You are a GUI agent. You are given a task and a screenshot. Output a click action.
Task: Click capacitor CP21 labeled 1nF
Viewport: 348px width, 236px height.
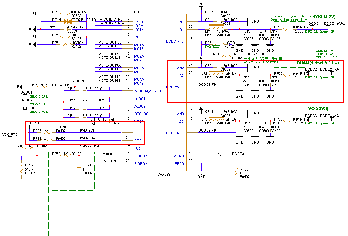[80, 168]
